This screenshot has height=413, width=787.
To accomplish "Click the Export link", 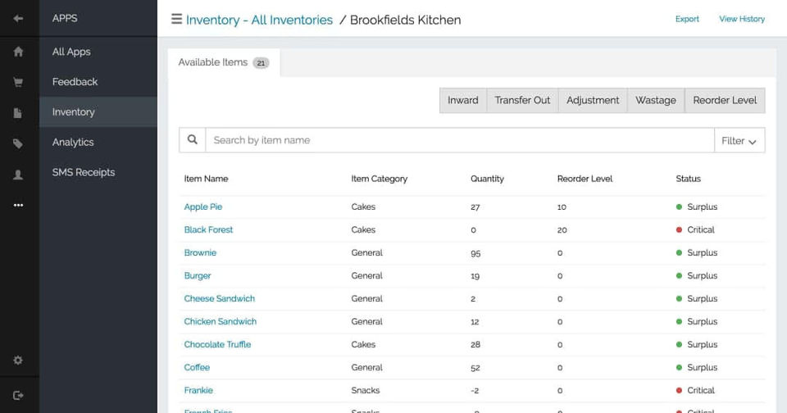I will pyautogui.click(x=687, y=19).
